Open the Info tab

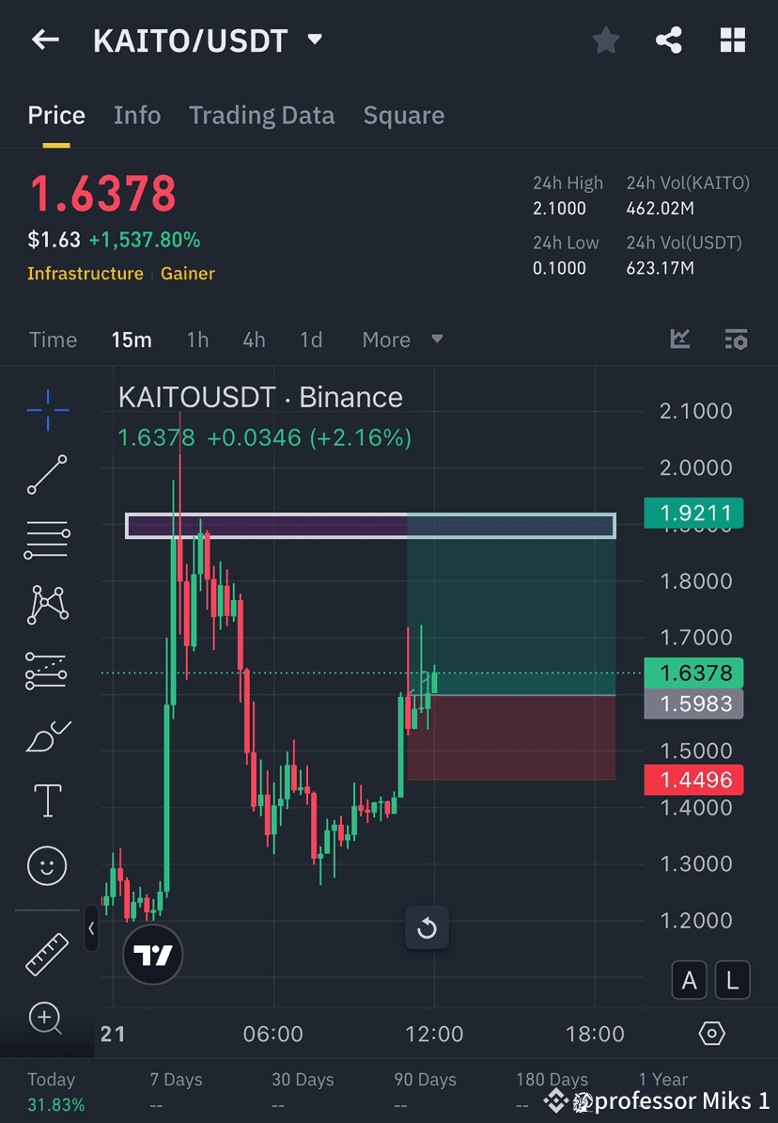(x=137, y=115)
